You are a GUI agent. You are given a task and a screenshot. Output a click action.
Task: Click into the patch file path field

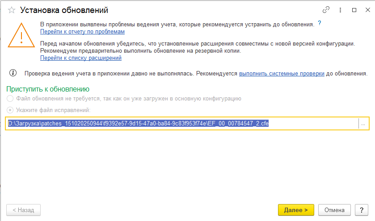pyautogui.click(x=179, y=123)
